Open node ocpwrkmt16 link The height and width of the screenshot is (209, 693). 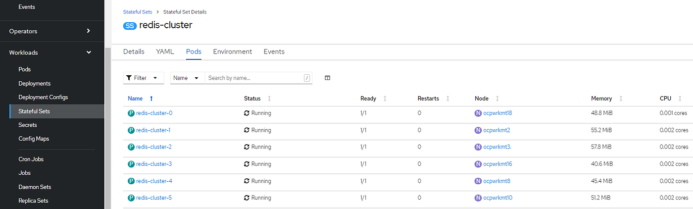click(x=497, y=164)
